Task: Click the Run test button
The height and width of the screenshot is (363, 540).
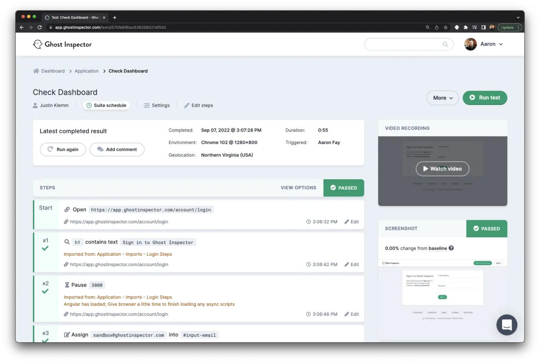Action: point(485,98)
